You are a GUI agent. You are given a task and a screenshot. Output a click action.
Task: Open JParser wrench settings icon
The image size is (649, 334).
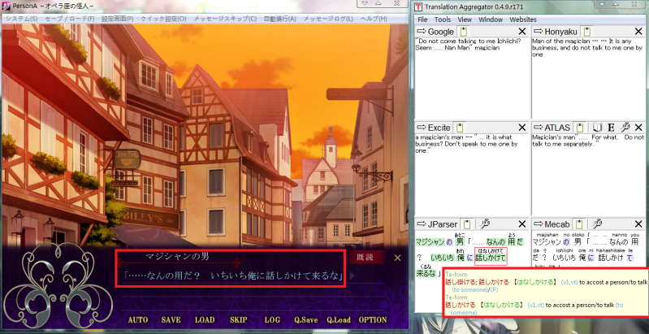484,223
